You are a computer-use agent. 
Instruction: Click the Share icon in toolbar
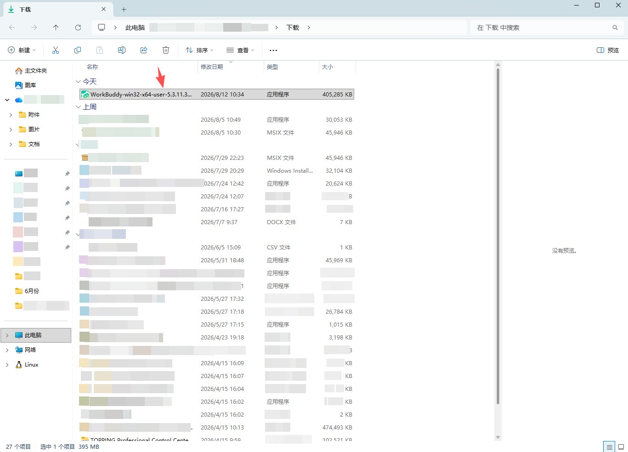[144, 50]
